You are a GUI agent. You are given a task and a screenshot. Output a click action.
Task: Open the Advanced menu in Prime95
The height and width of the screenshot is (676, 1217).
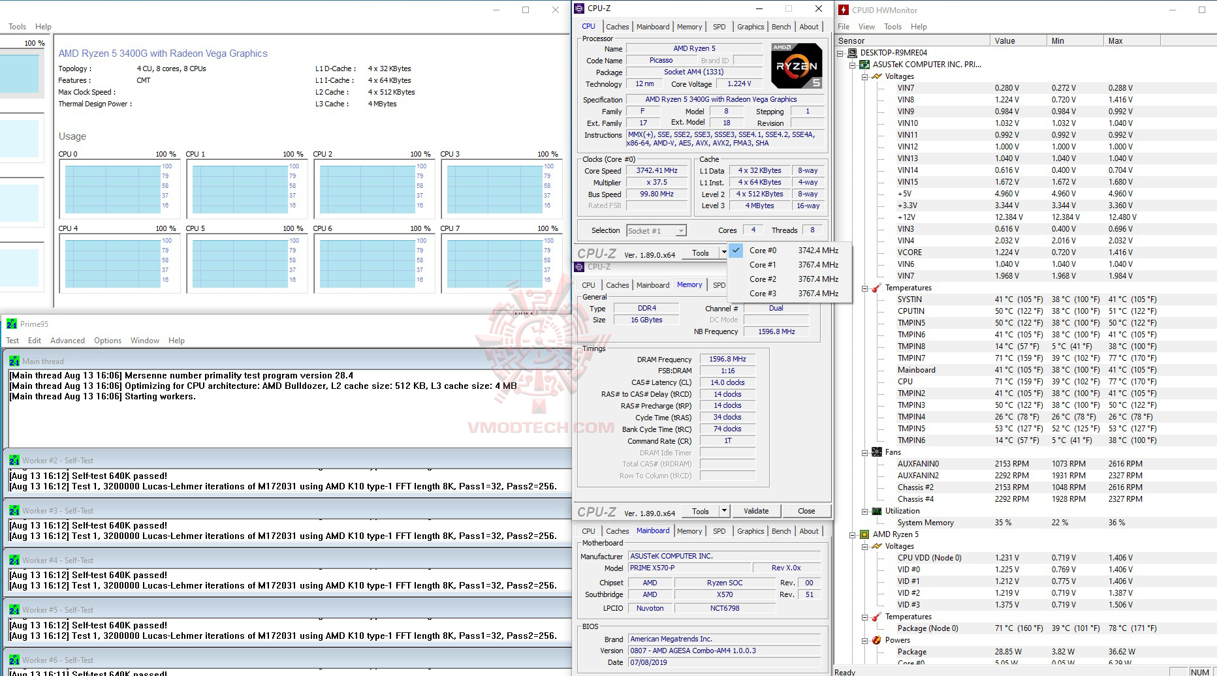[x=67, y=341]
